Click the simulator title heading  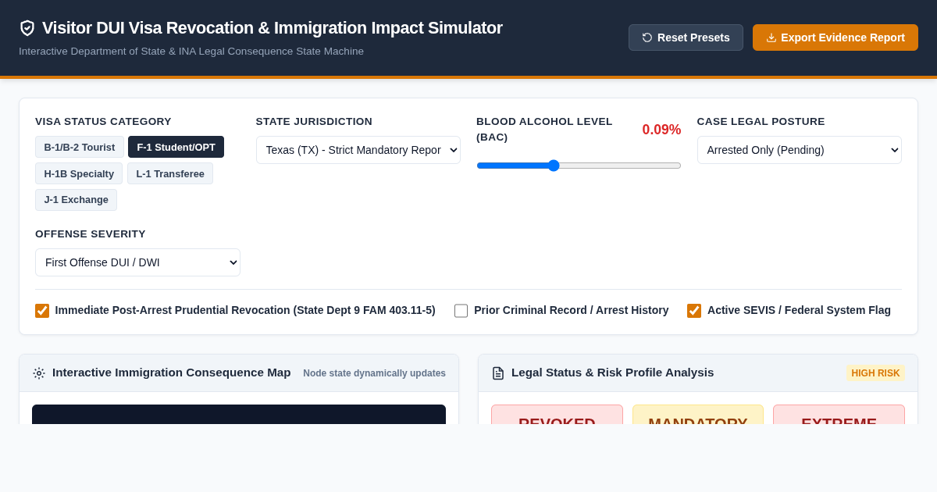tap(273, 28)
